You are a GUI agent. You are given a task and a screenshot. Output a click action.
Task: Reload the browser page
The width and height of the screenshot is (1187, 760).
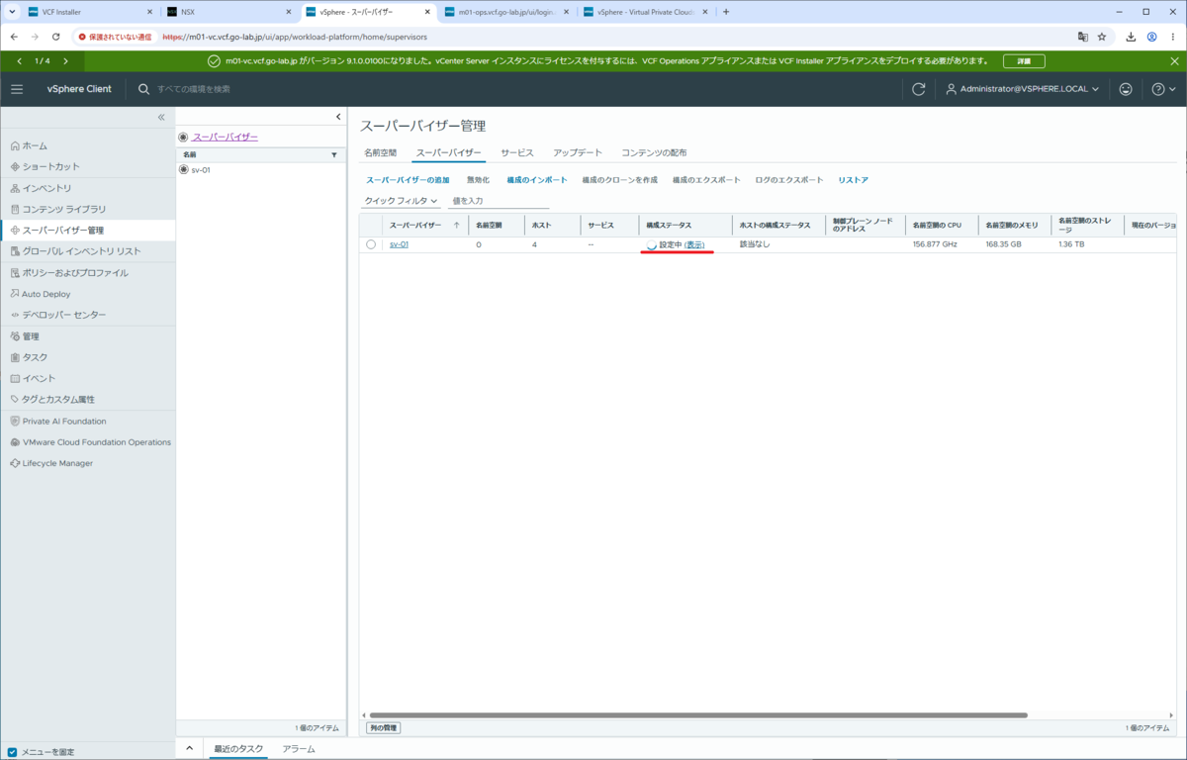pyautogui.click(x=56, y=37)
